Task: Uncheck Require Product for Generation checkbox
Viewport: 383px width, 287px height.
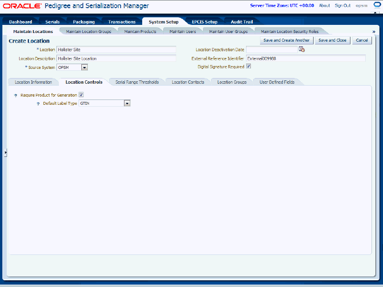Action: click(81, 95)
